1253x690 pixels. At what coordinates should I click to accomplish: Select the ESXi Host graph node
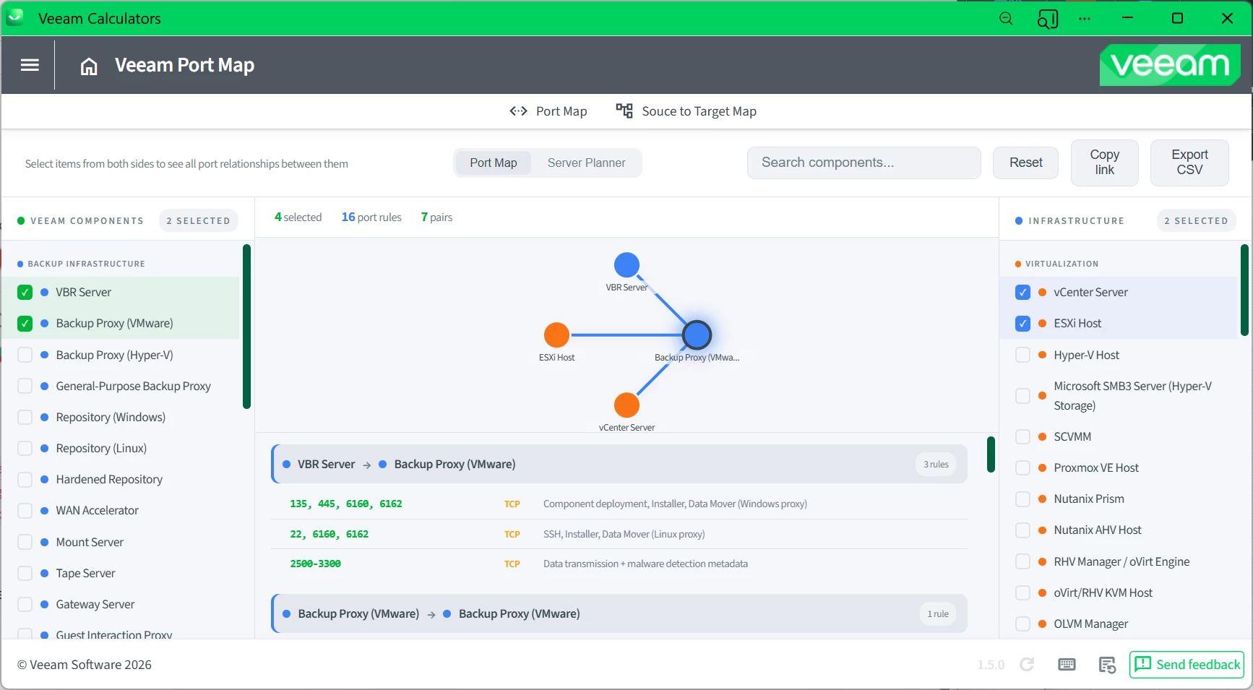coord(556,335)
